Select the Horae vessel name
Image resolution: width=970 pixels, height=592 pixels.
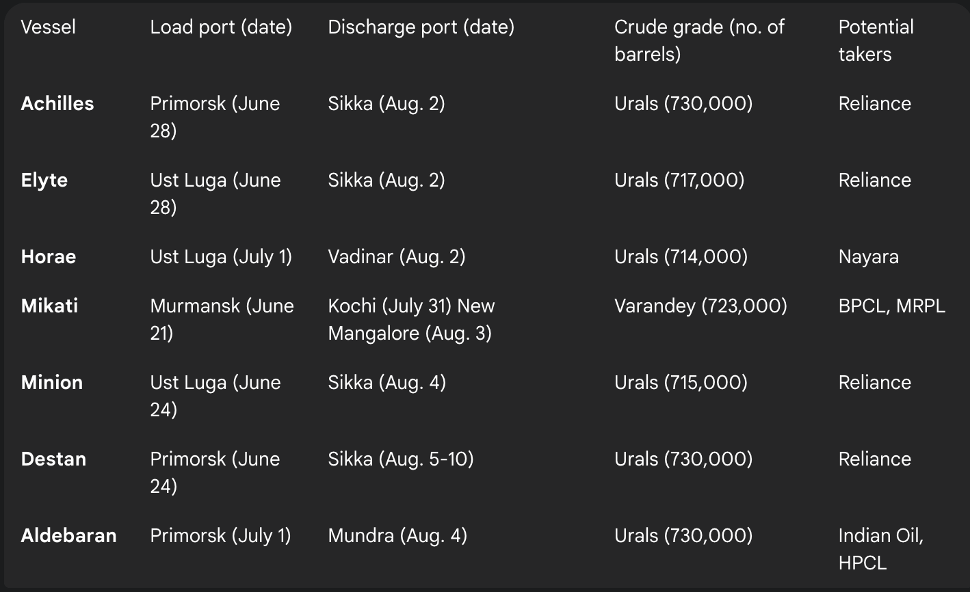point(49,257)
